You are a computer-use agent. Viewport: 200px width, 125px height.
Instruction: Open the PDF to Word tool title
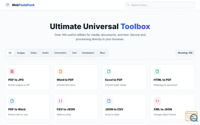coord(17,109)
